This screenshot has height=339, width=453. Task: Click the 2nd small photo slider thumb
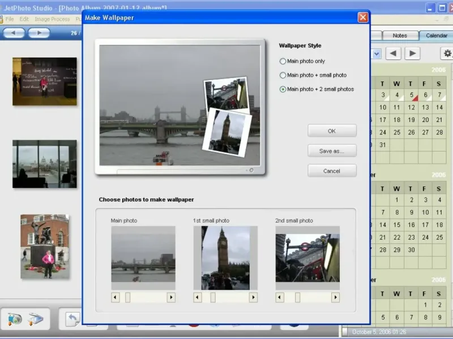(297, 297)
